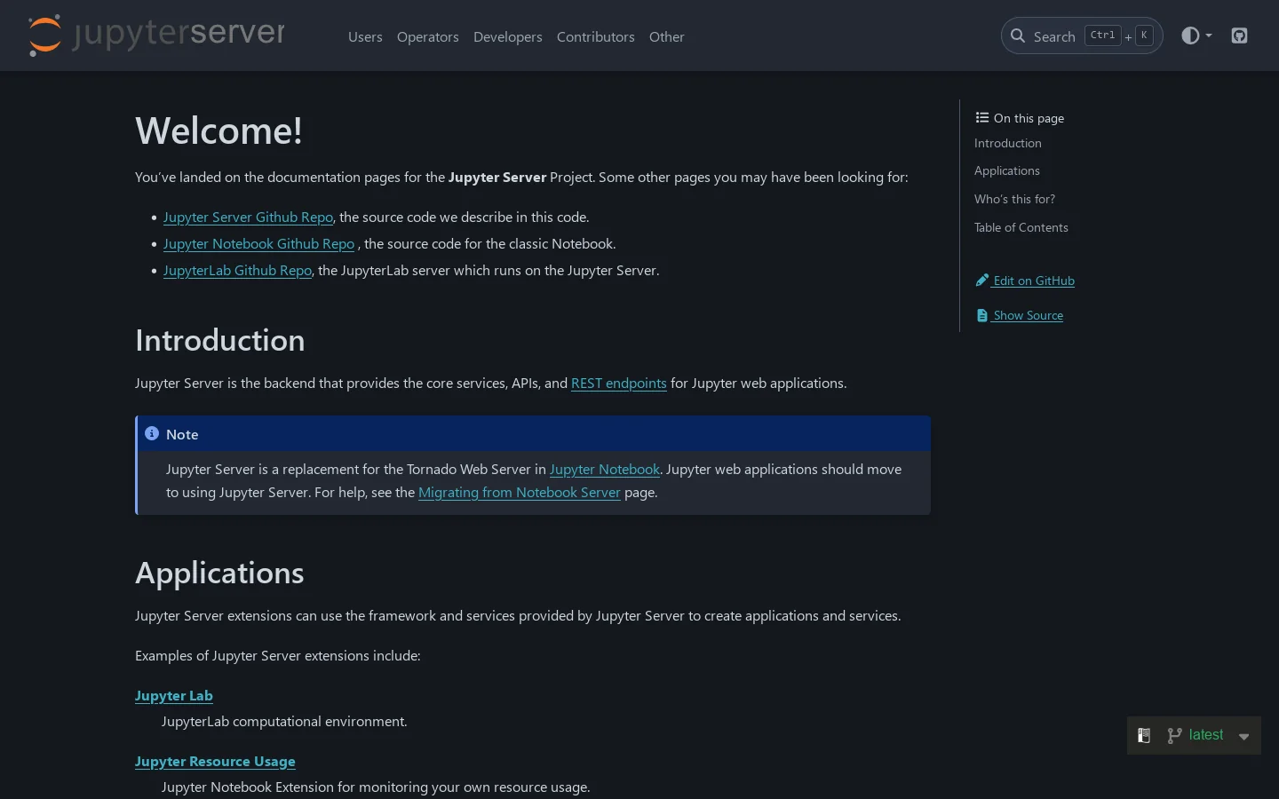
Task: Open the Contributors menu
Action: coord(596,36)
